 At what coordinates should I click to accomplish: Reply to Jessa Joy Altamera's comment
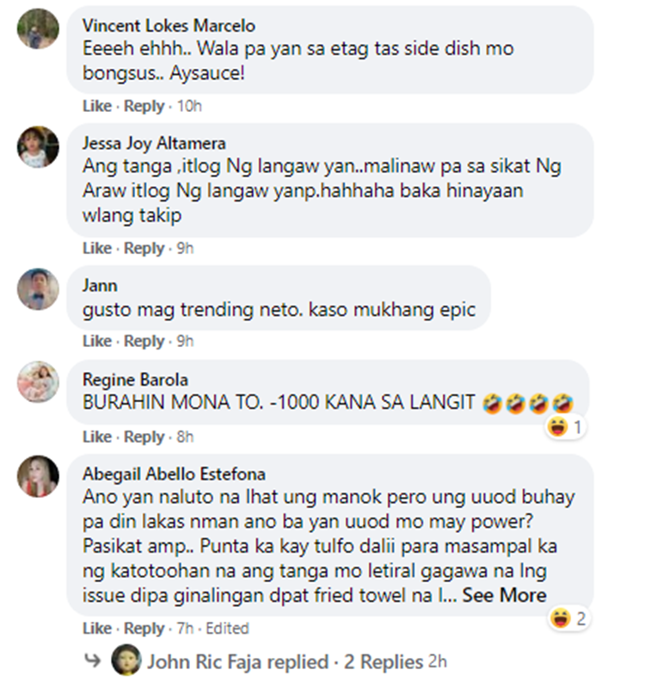pos(144,248)
